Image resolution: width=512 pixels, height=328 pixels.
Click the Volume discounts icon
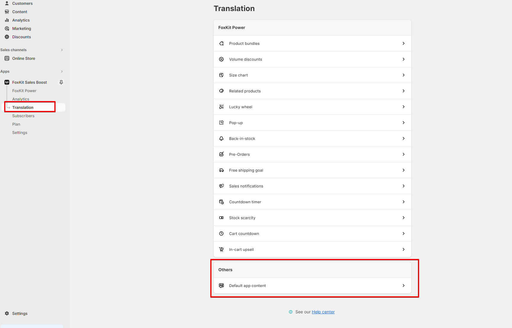click(x=221, y=59)
